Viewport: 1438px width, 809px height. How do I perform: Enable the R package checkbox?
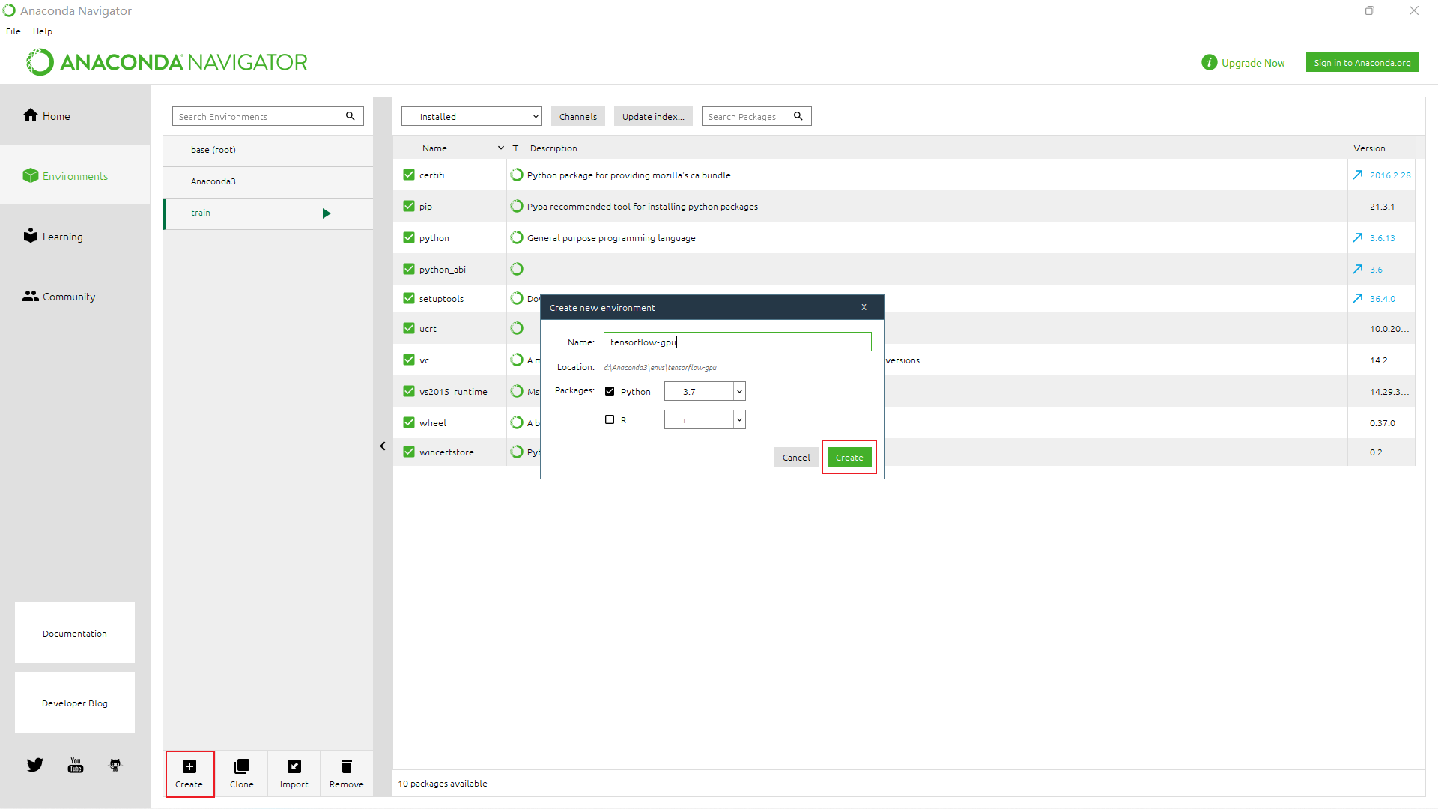click(x=610, y=419)
